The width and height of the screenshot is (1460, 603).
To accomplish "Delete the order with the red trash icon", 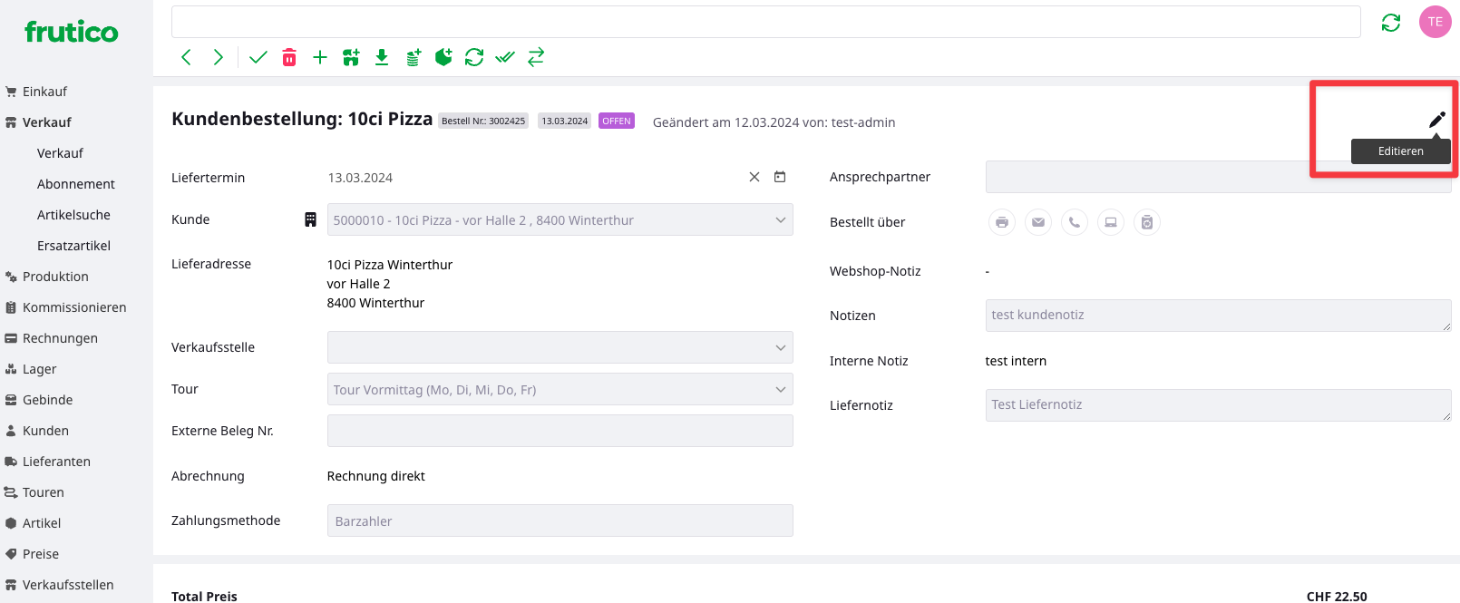I will (289, 58).
